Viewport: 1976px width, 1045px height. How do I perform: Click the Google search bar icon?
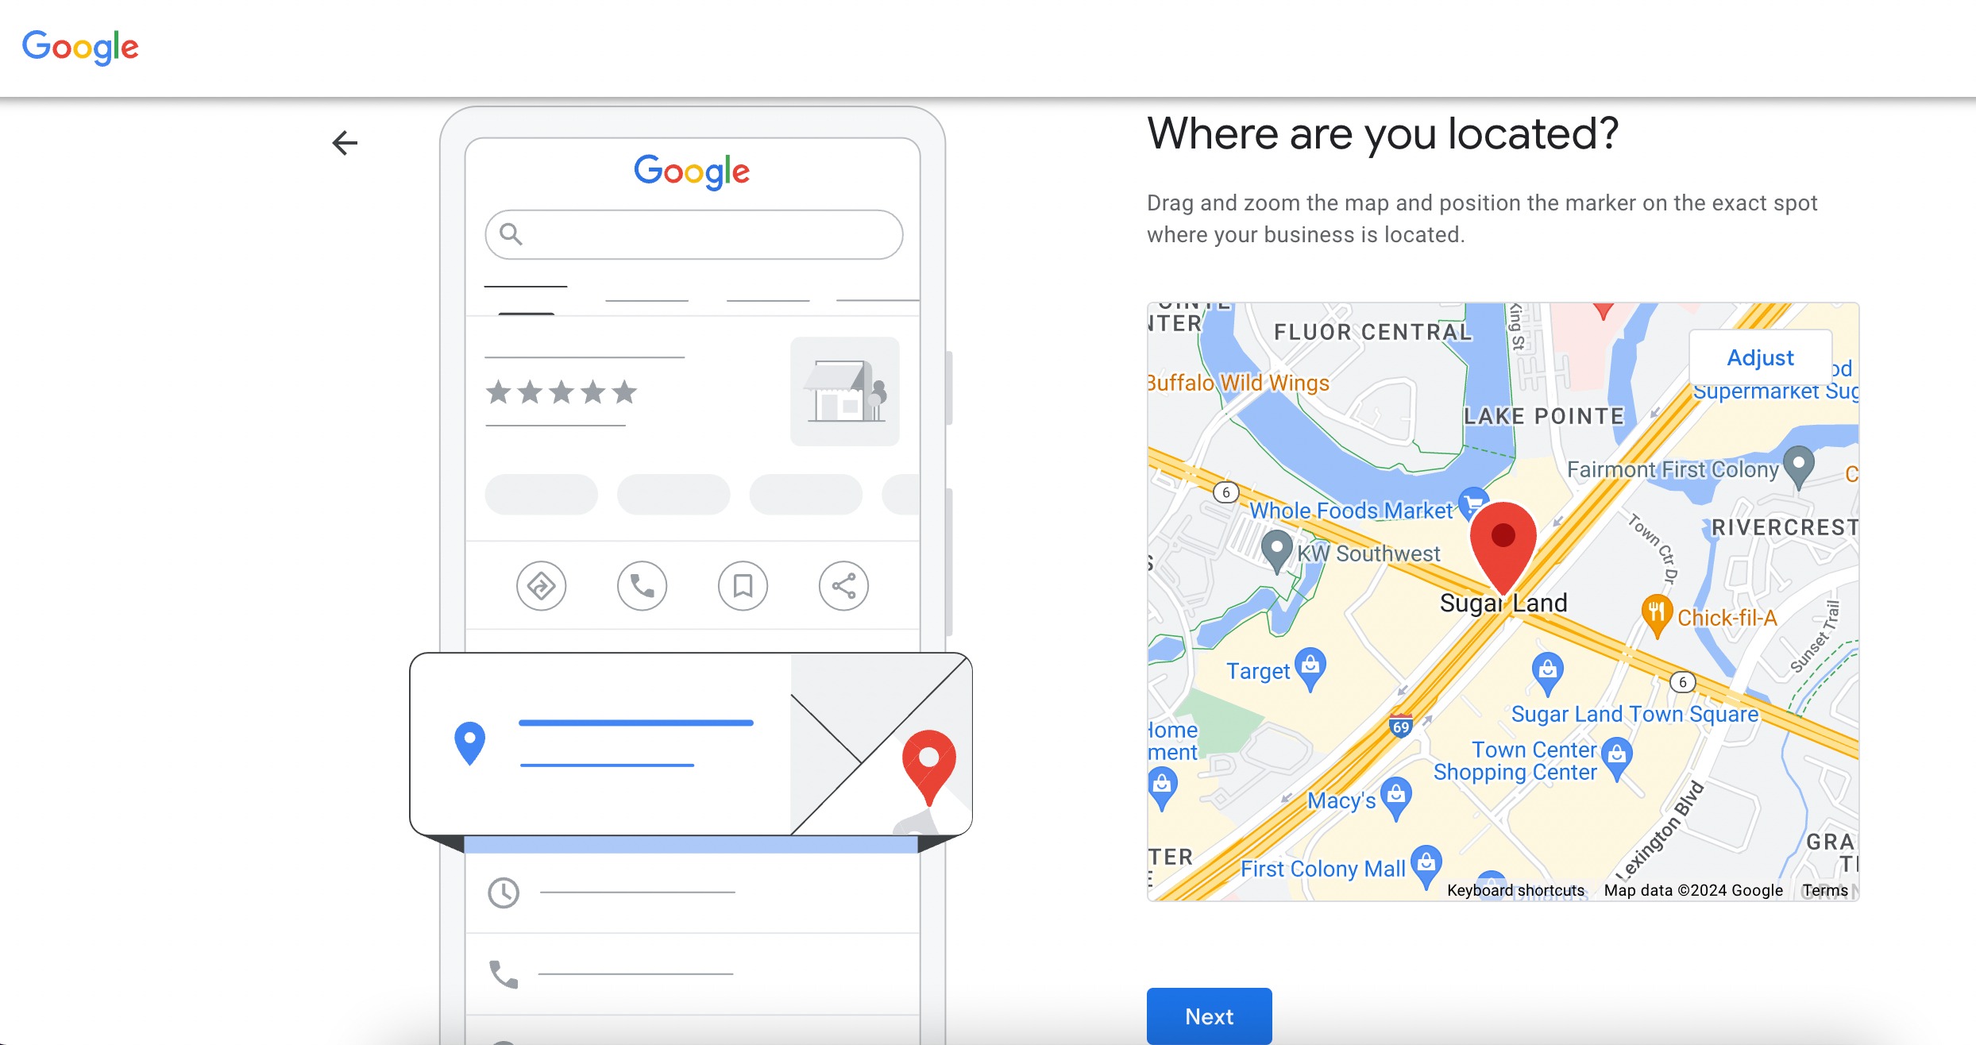coord(510,233)
